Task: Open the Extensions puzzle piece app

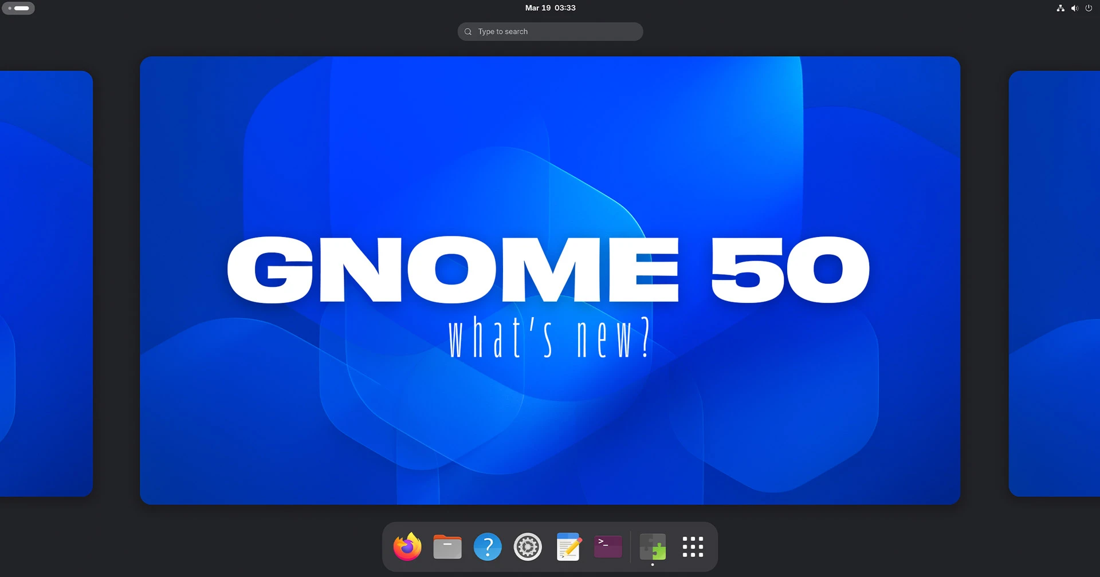Action: click(653, 547)
